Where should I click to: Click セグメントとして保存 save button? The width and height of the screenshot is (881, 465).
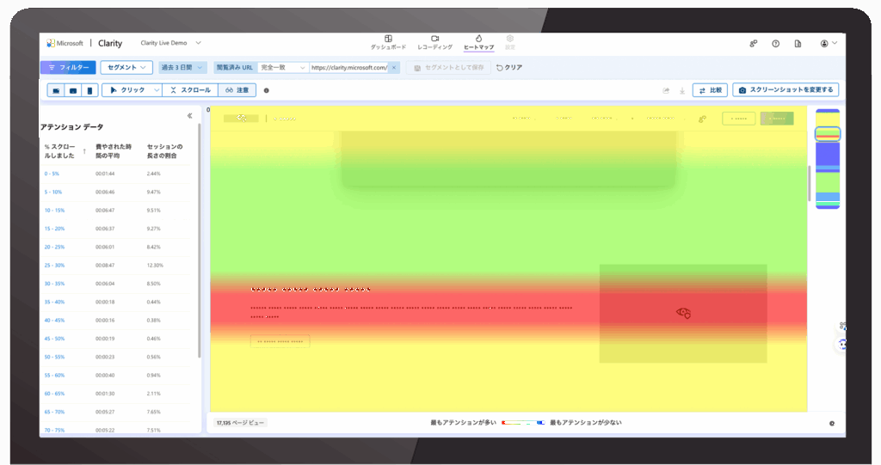click(x=448, y=67)
